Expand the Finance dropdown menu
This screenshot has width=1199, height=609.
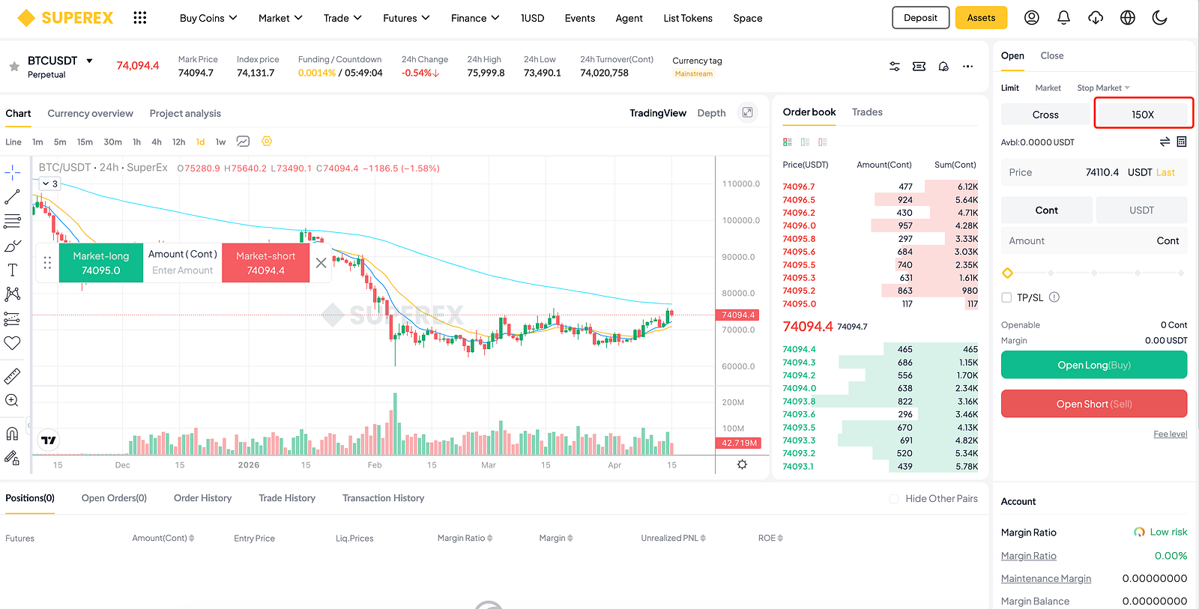tap(475, 18)
